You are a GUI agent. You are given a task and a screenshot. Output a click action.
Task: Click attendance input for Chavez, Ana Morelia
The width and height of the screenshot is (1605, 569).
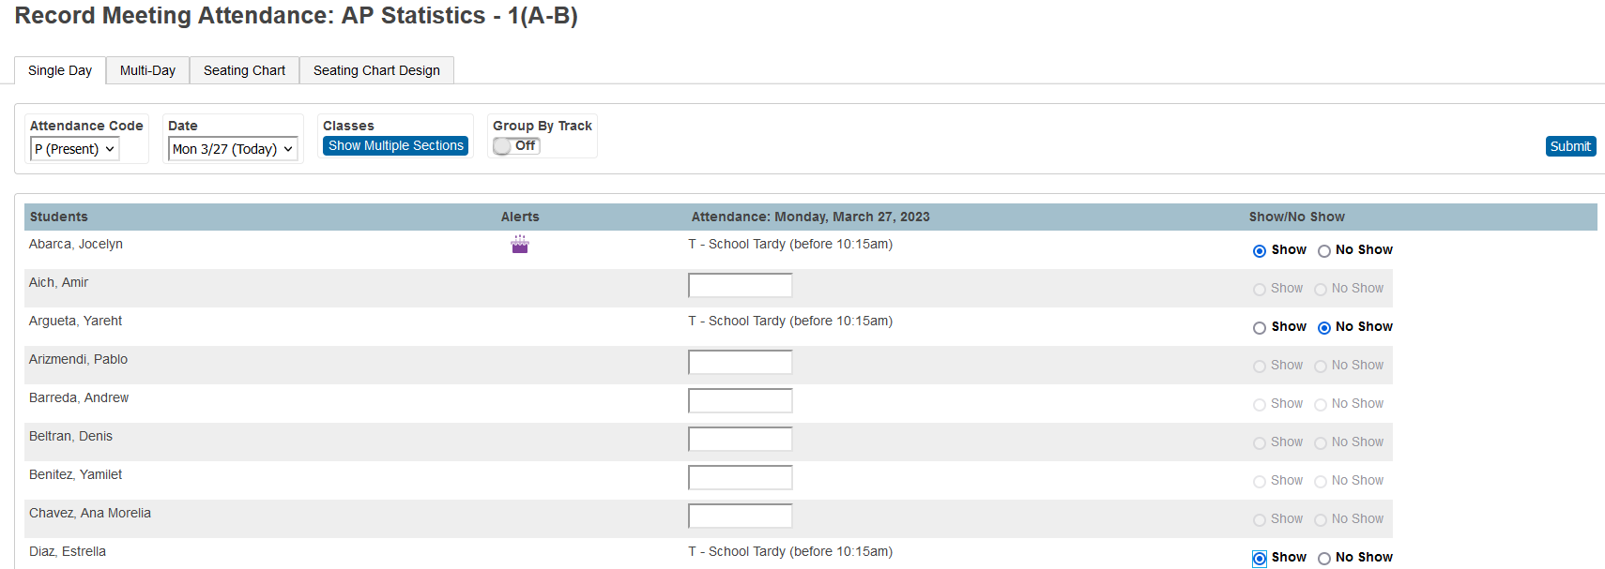(740, 515)
